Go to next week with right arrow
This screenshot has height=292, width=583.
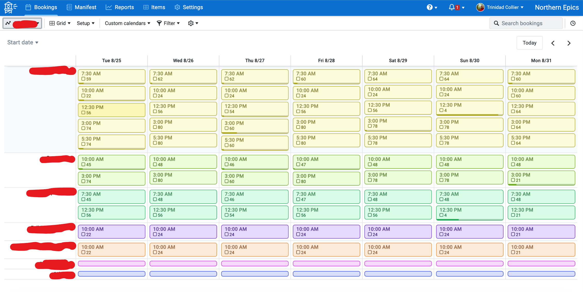pos(569,43)
